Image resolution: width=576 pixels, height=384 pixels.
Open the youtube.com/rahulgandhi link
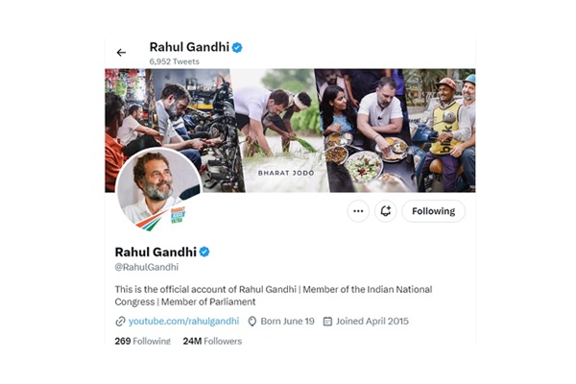[x=183, y=322]
